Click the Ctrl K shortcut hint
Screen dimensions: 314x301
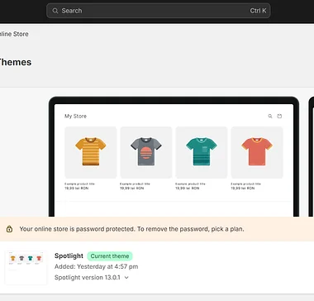[258, 11]
